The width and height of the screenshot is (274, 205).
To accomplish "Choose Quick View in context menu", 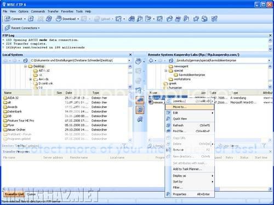I will (190, 119).
